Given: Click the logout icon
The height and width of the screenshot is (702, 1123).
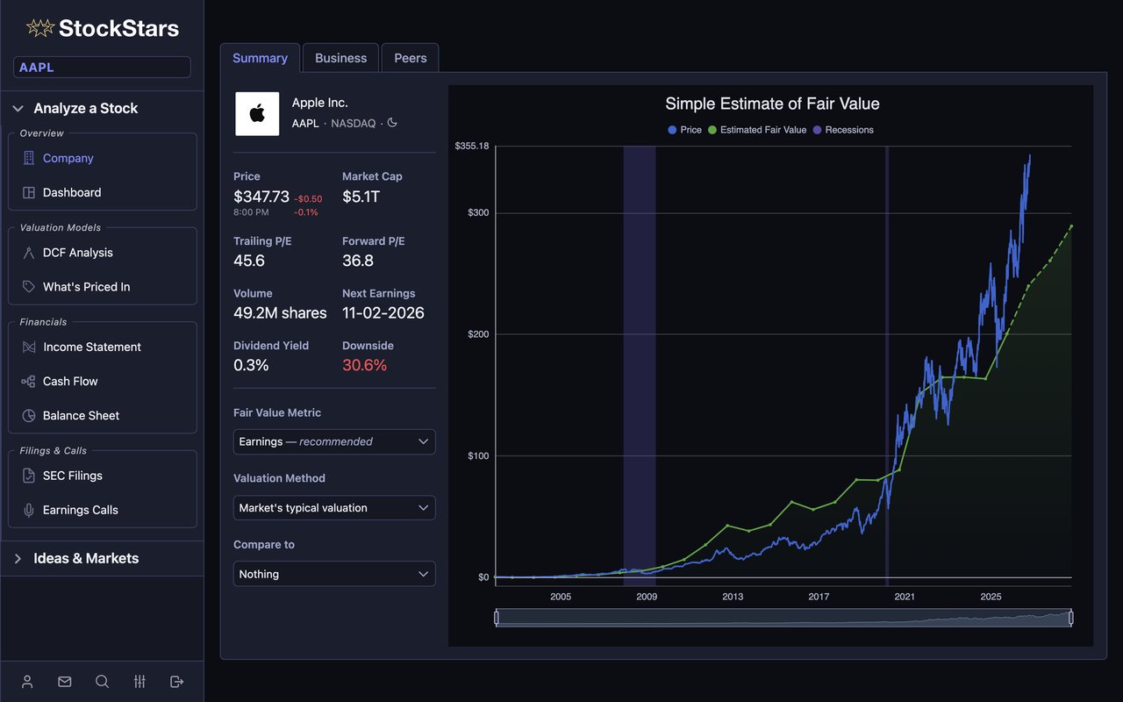Looking at the screenshot, I should click(176, 682).
